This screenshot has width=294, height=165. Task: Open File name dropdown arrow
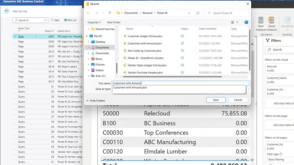click(x=248, y=83)
